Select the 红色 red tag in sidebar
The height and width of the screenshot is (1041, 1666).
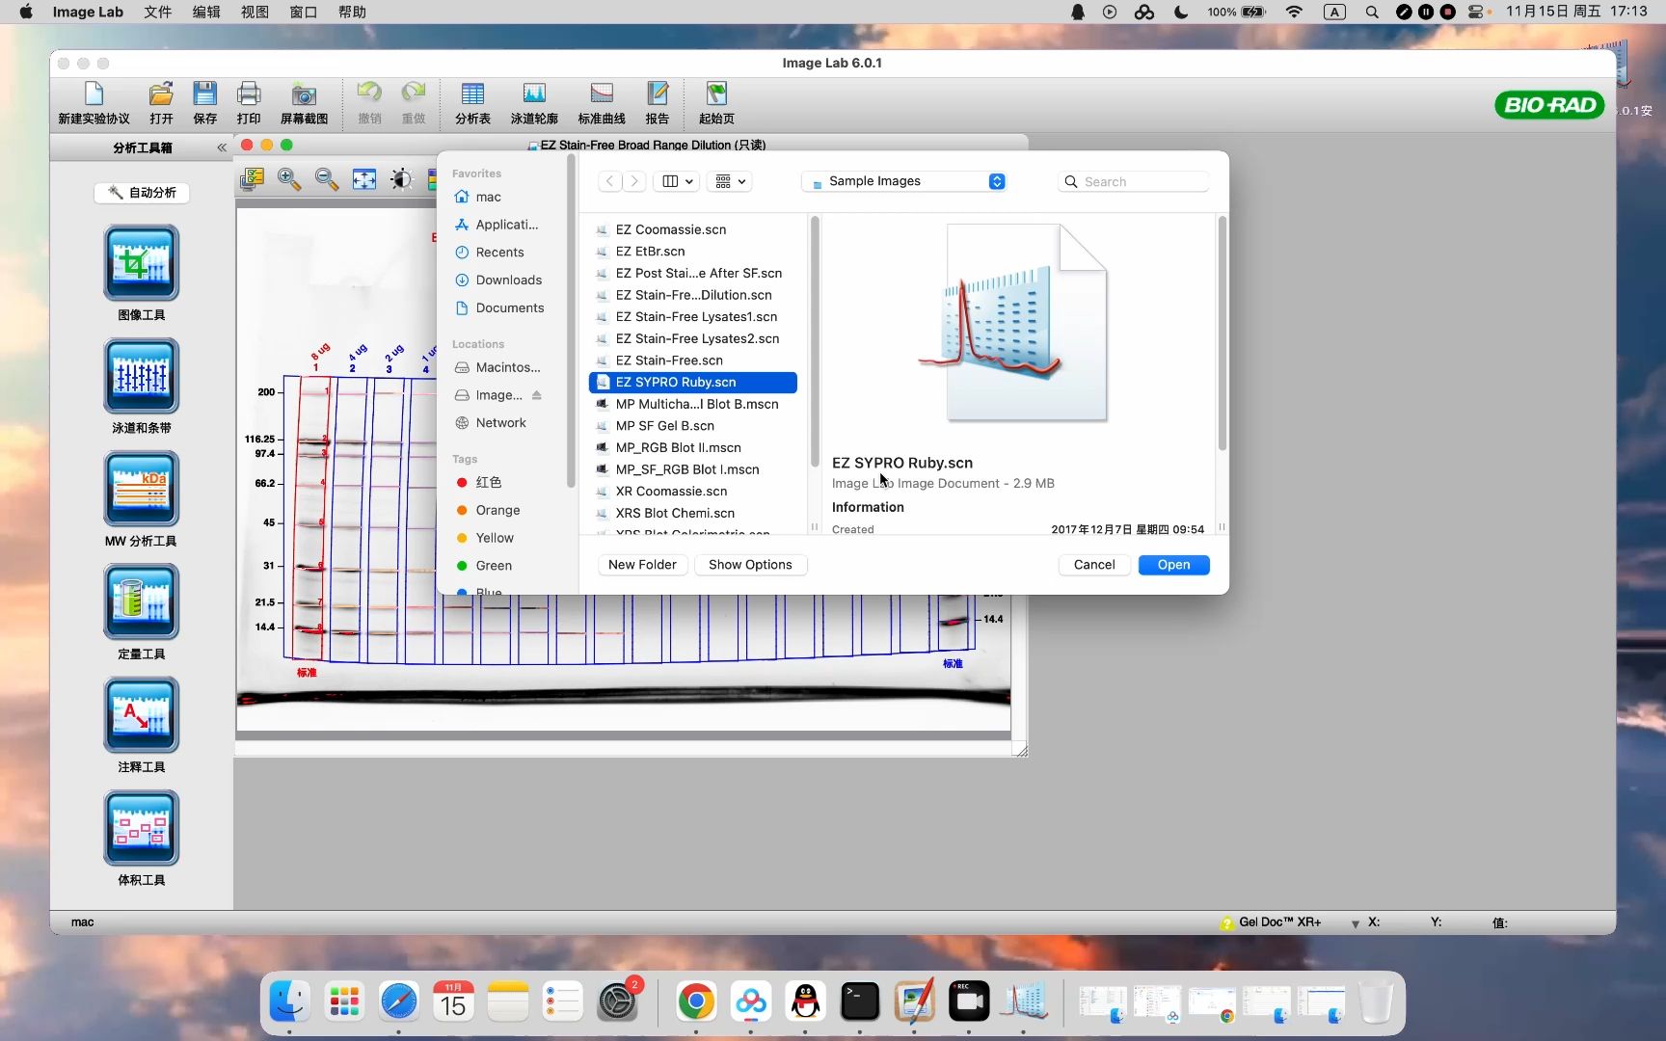tap(488, 482)
